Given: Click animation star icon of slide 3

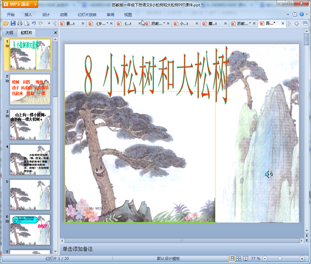Looking at the screenshot, I should coord(7,116).
